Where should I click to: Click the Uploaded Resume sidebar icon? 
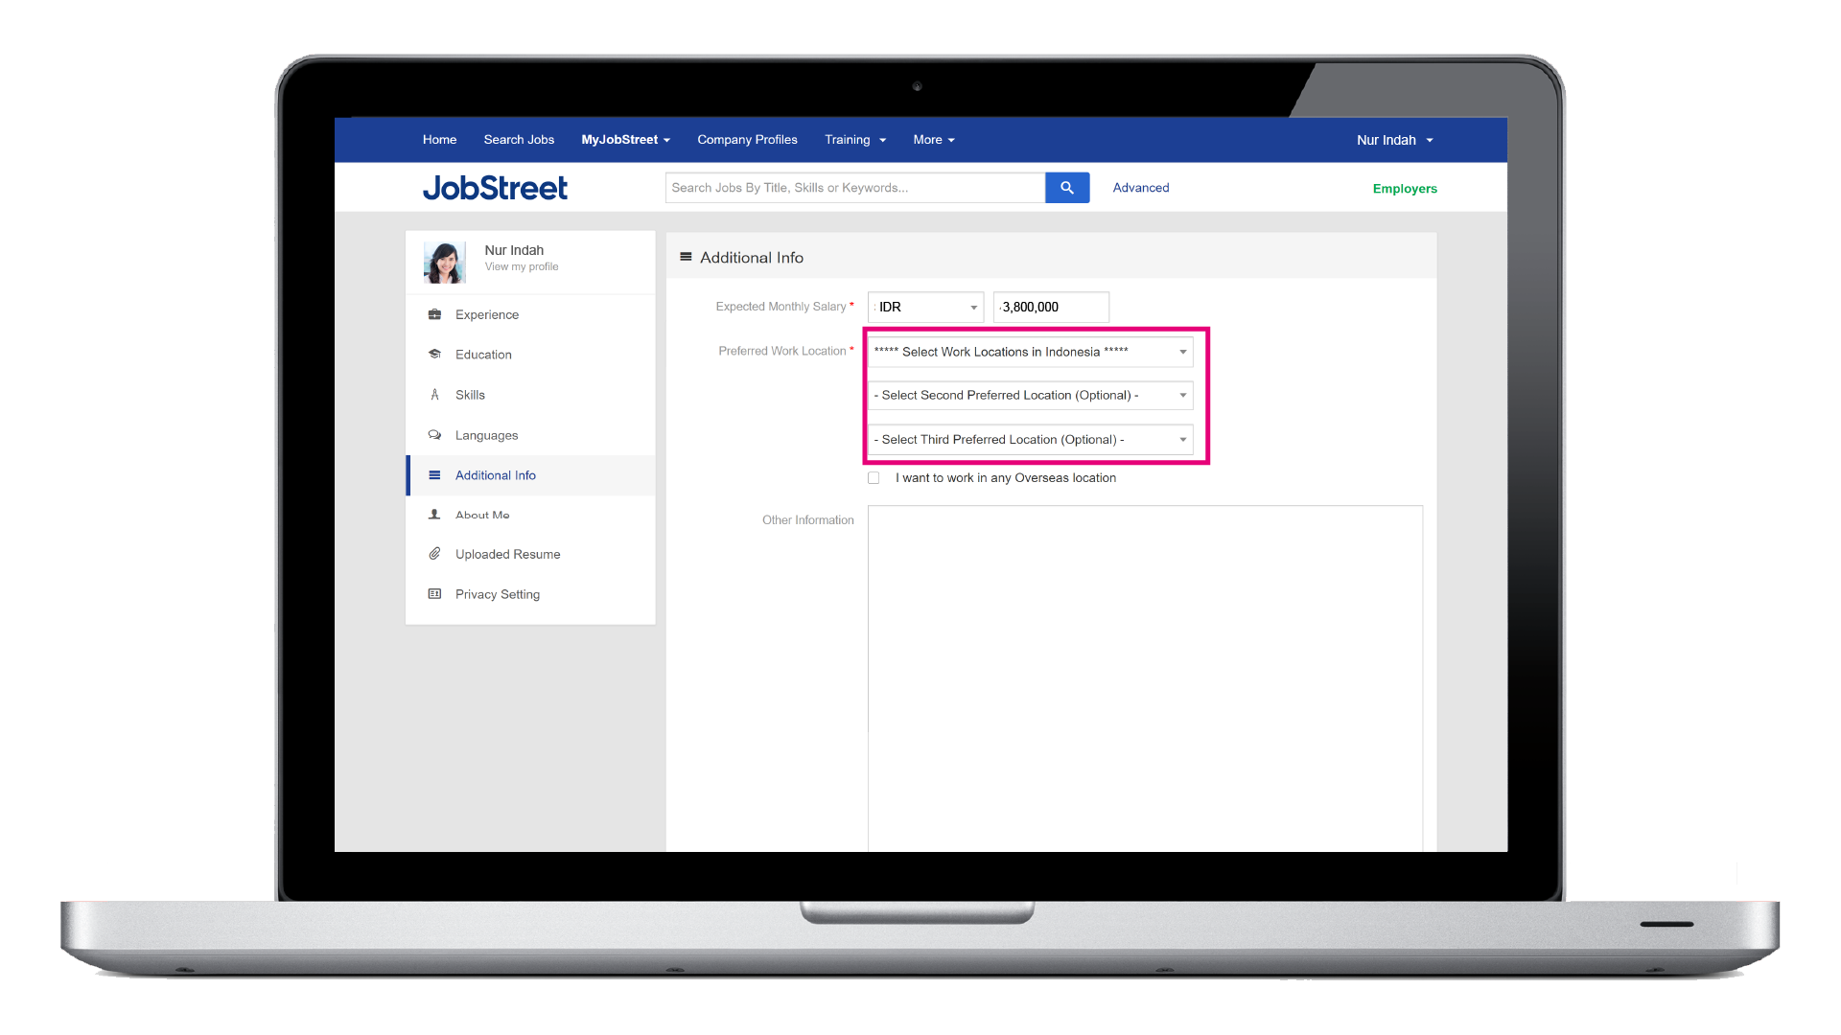tap(436, 554)
